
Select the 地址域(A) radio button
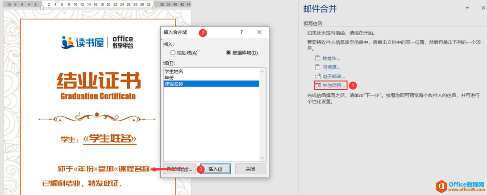point(173,53)
